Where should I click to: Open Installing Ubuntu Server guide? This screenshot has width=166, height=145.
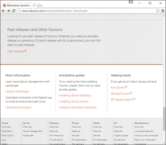pos(74,101)
